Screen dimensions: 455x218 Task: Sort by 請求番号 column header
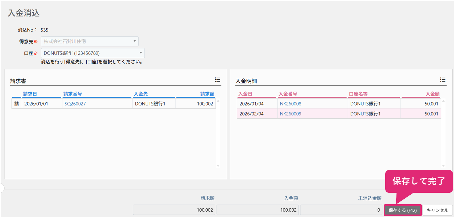[x=73, y=94]
